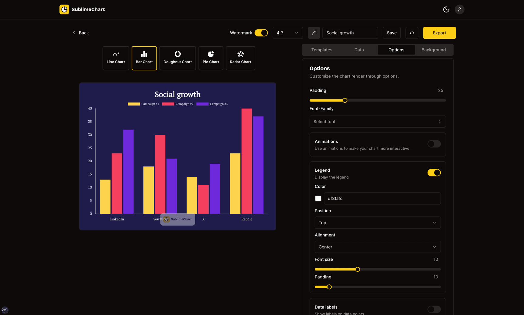Switch to the Templates tab
The image size is (524, 315).
click(321, 49)
